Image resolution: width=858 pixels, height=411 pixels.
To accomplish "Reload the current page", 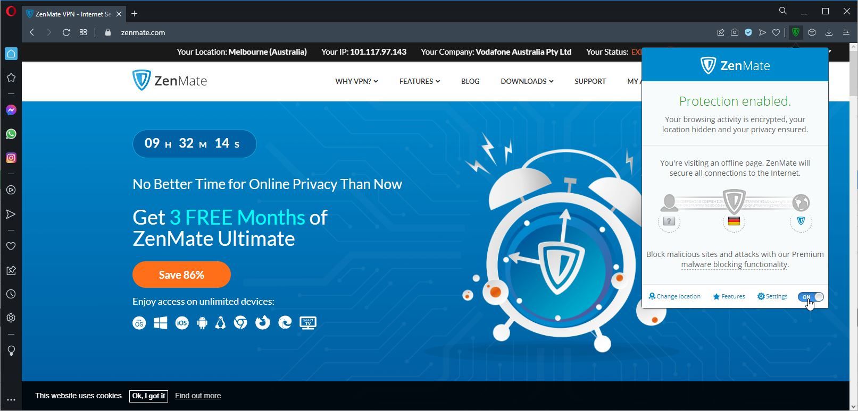I will (66, 32).
